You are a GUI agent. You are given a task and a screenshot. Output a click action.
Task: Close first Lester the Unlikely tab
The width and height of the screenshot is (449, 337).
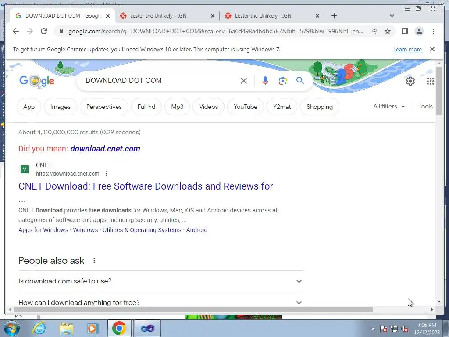point(213,16)
